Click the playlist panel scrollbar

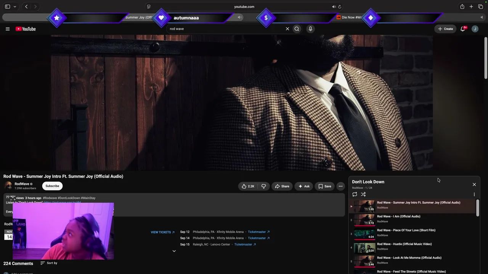coord(478,208)
